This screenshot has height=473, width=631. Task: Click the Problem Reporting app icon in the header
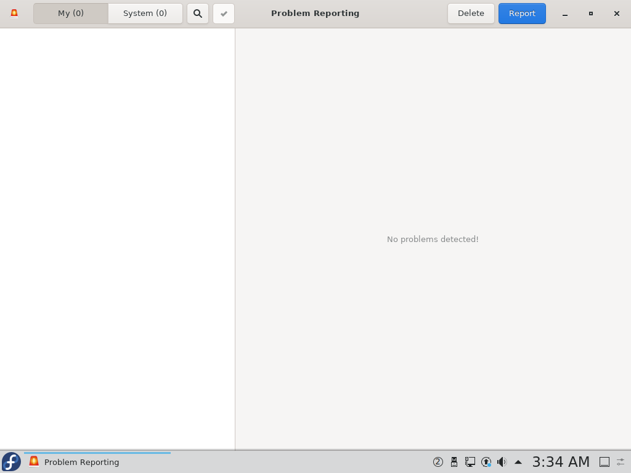[14, 14]
